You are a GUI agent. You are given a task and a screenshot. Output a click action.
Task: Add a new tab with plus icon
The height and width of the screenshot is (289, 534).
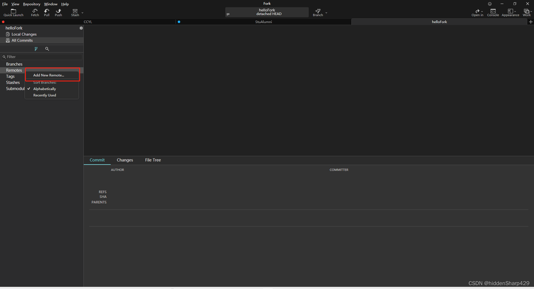[531, 22]
